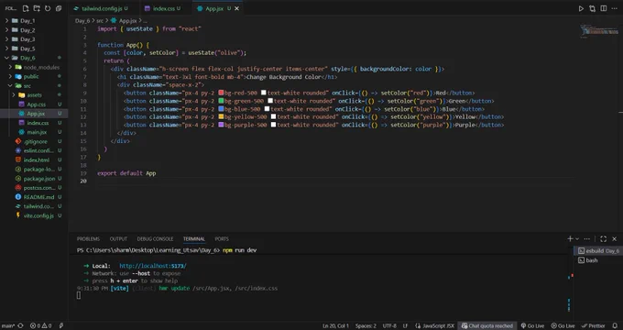Click the main branch indicator in status bar

[x=8, y=325]
